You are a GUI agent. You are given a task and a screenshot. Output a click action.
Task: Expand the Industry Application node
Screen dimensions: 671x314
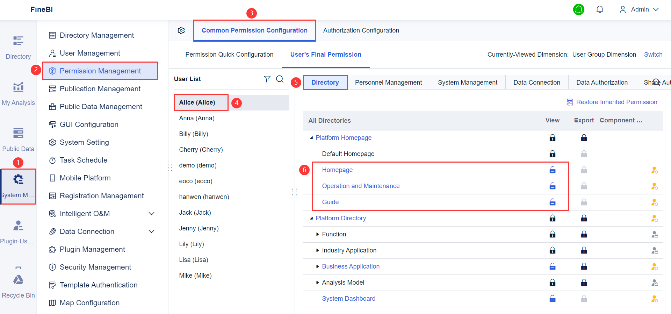(x=317, y=250)
